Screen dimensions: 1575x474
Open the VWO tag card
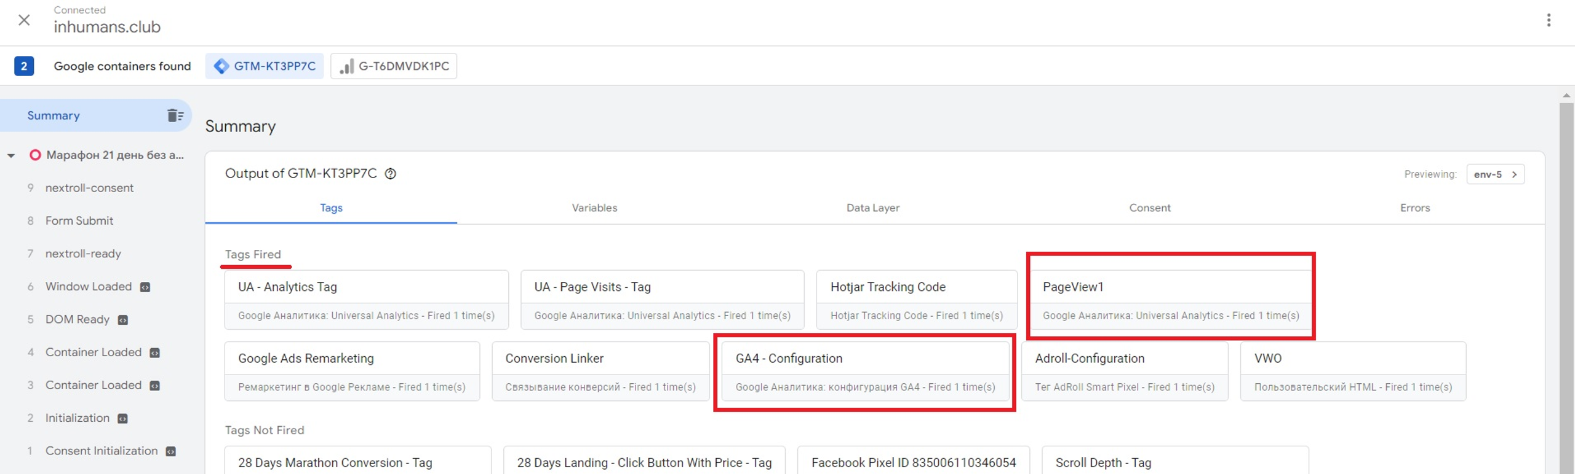point(1353,371)
